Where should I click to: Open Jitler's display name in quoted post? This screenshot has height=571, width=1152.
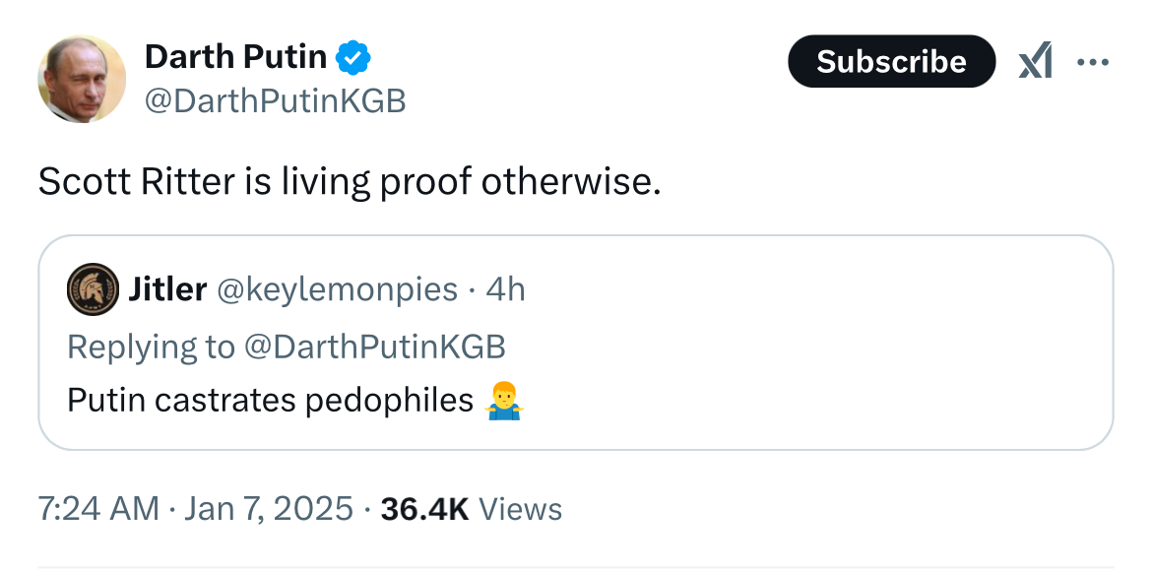click(166, 289)
